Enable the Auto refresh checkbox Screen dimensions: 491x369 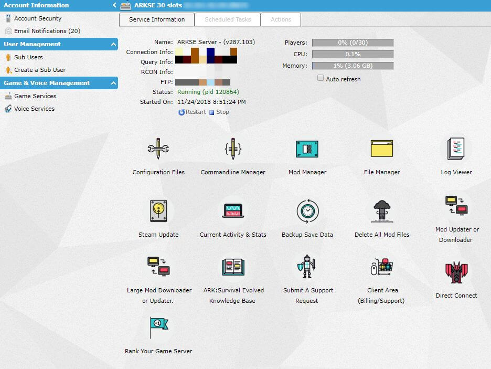point(321,78)
